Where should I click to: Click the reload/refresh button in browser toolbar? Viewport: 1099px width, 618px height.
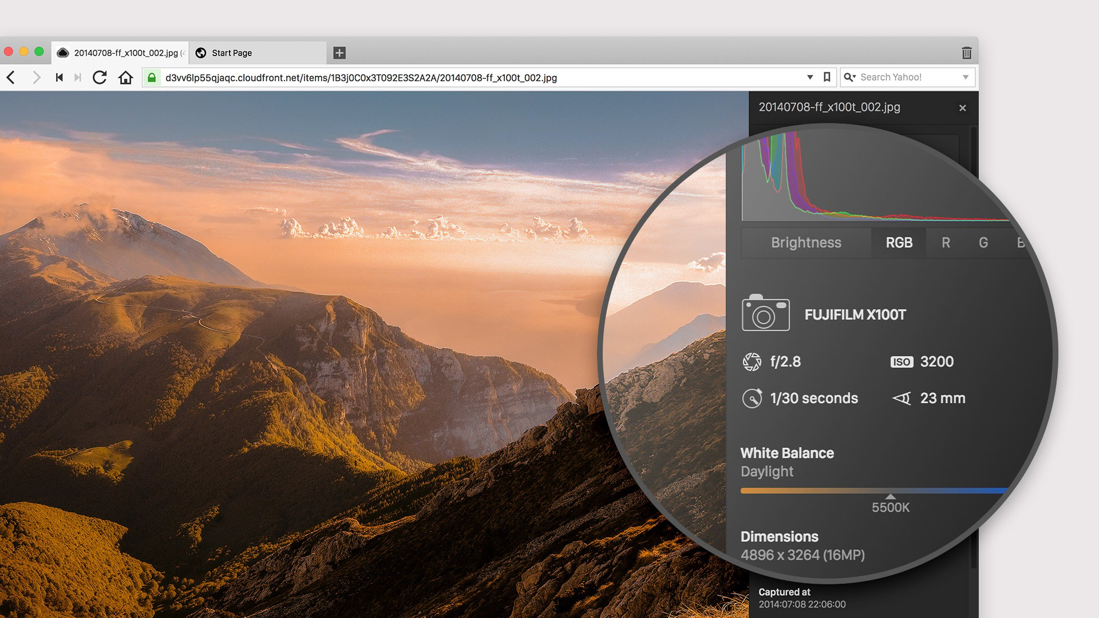pos(100,77)
